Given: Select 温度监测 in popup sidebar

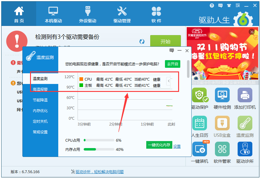Looking at the screenshot, I should tap(40, 78).
